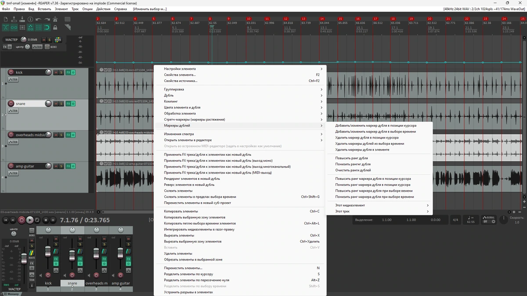Click the transport Play button

click(x=30, y=220)
